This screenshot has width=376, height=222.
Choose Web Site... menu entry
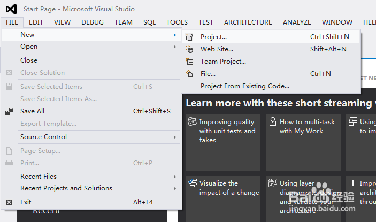pos(271,49)
